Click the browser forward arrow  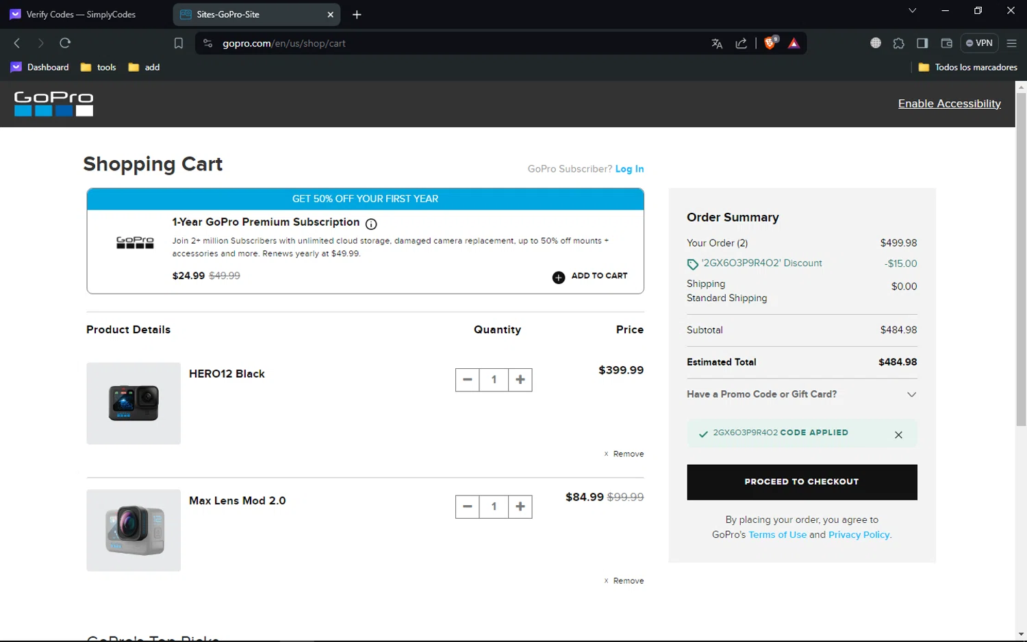coord(40,43)
